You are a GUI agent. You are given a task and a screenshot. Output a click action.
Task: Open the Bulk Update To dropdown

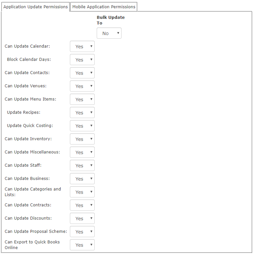[x=109, y=33]
